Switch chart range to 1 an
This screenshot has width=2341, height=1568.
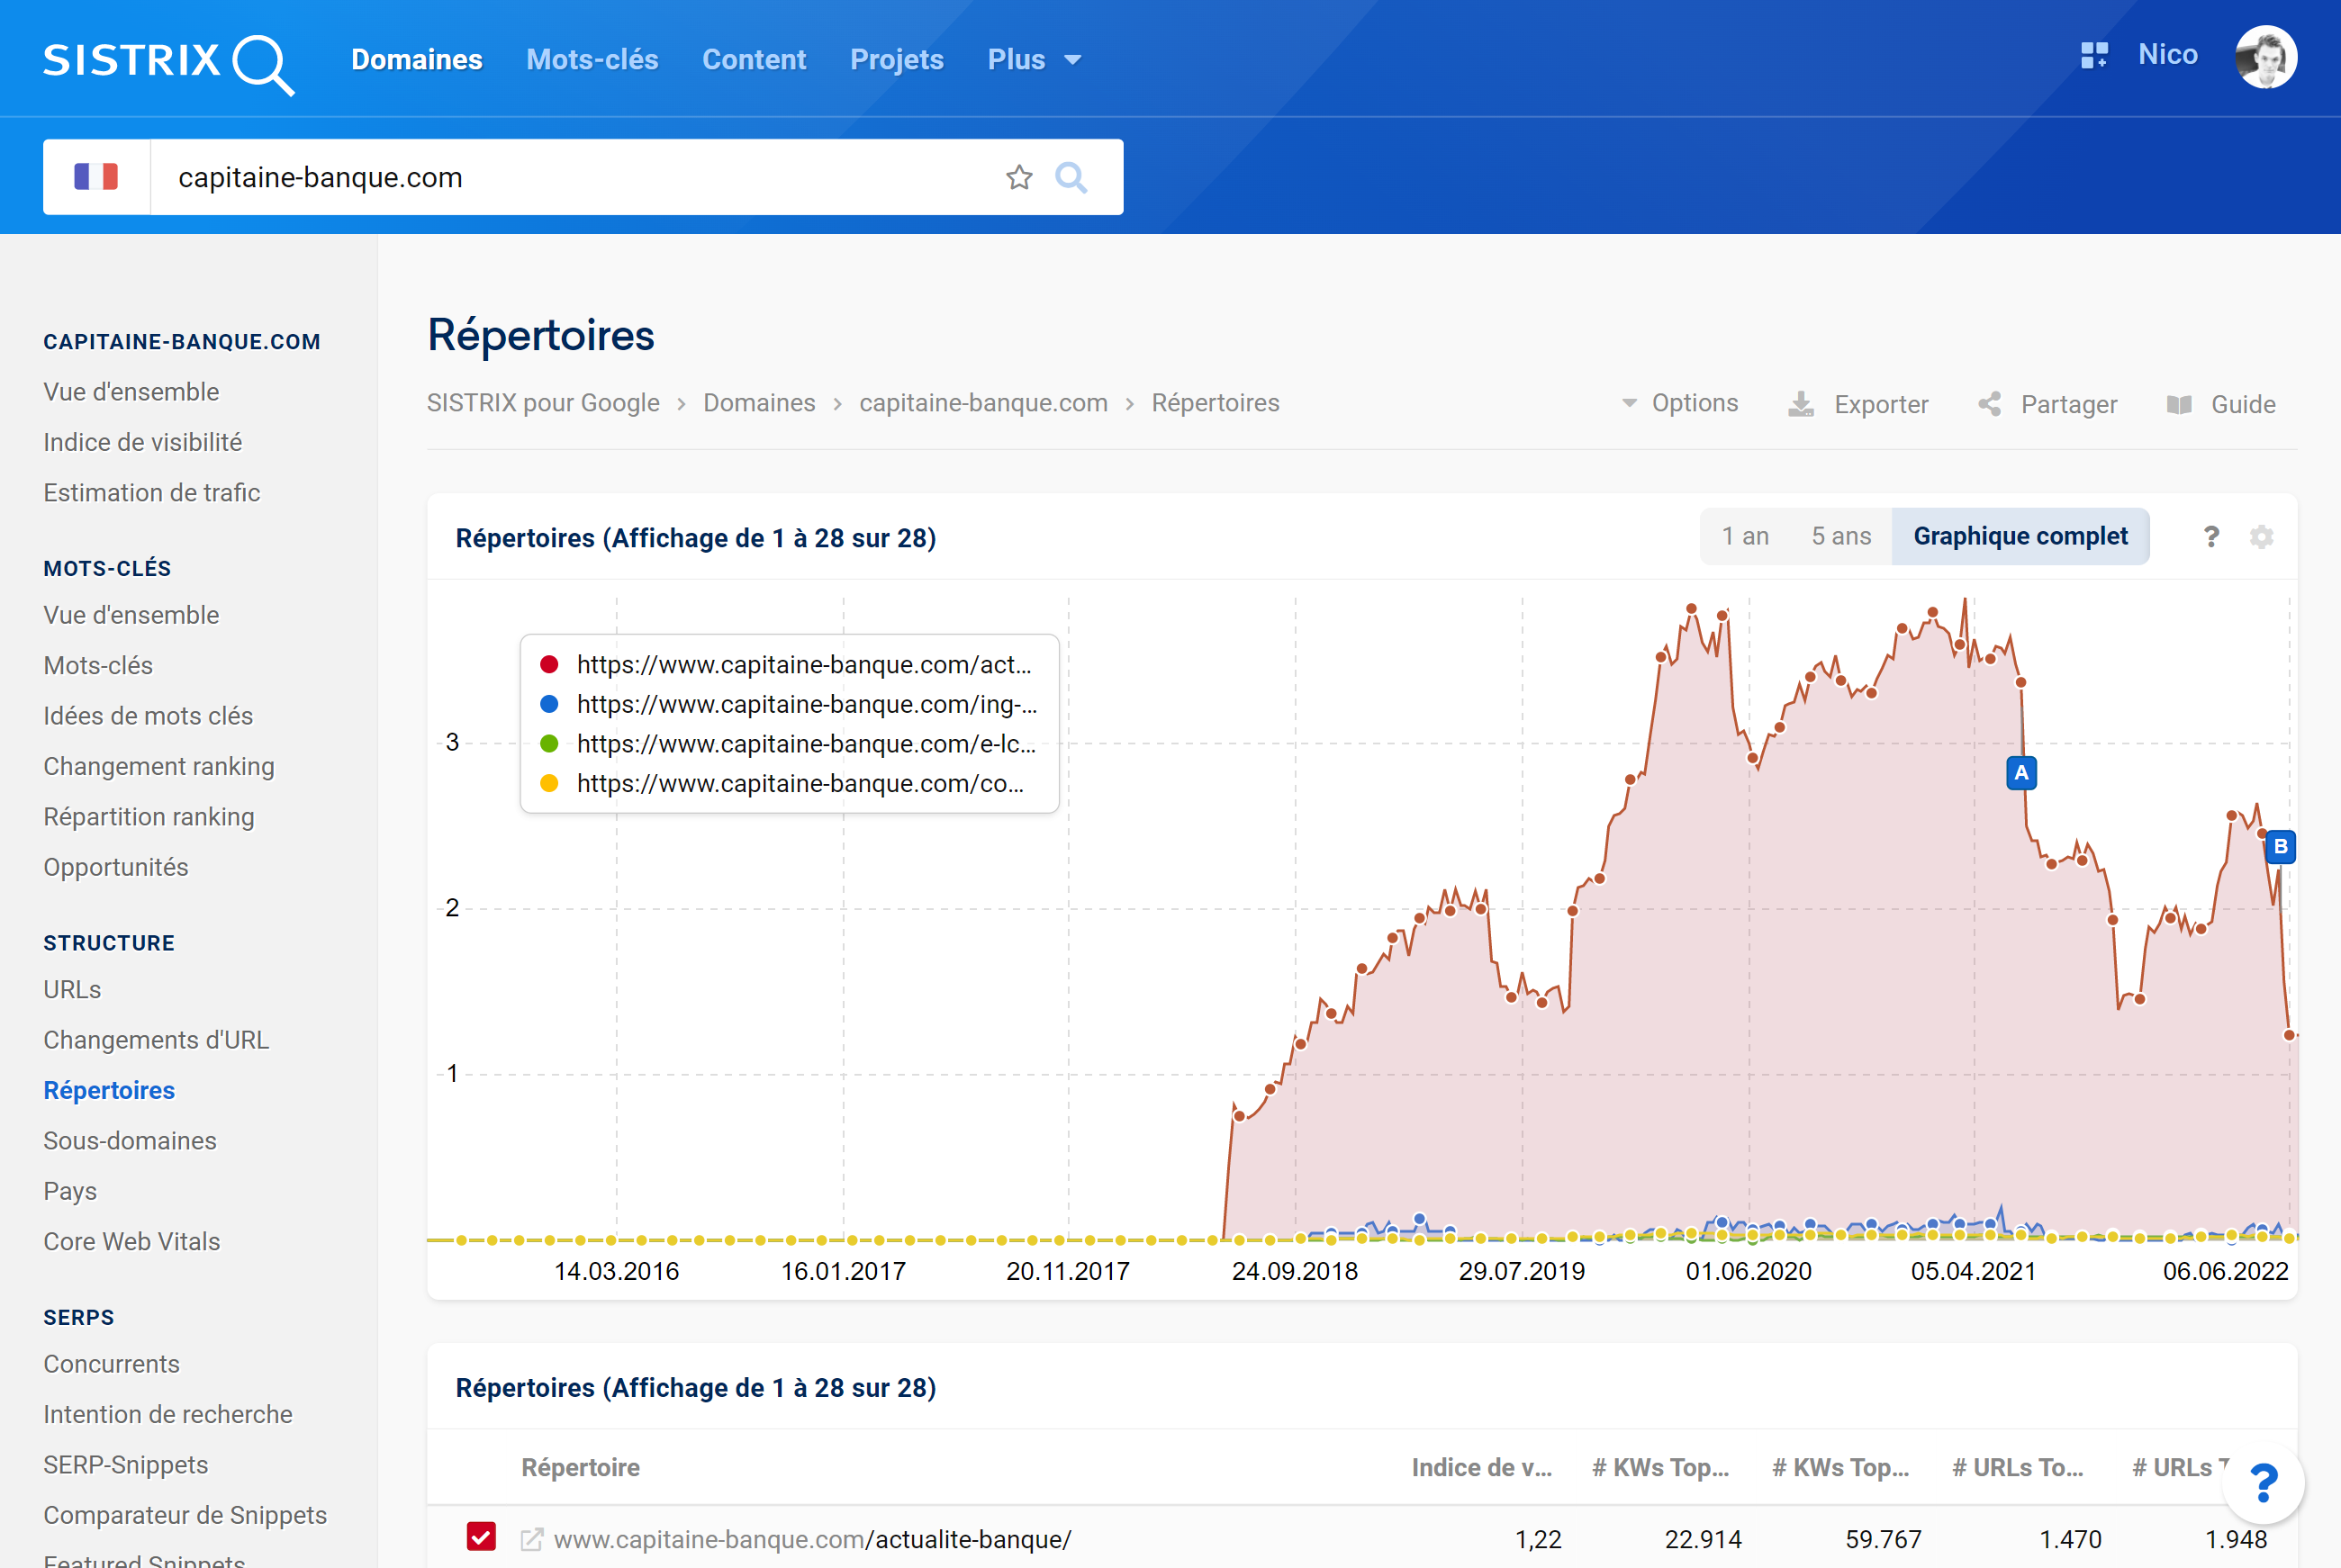[1745, 536]
